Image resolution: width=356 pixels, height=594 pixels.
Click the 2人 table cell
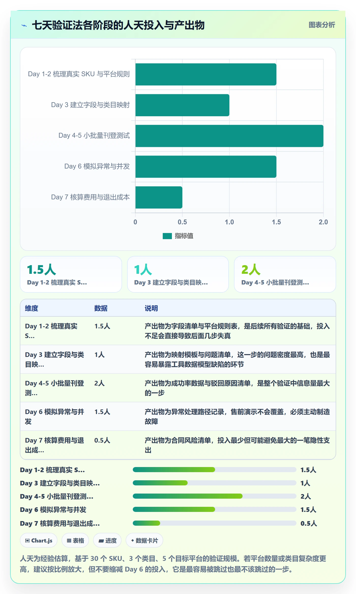point(99,383)
